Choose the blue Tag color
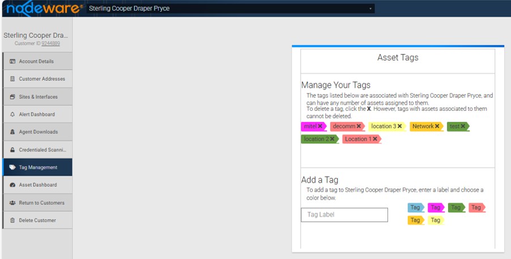Viewport: 511px width, 259px height. [416, 208]
